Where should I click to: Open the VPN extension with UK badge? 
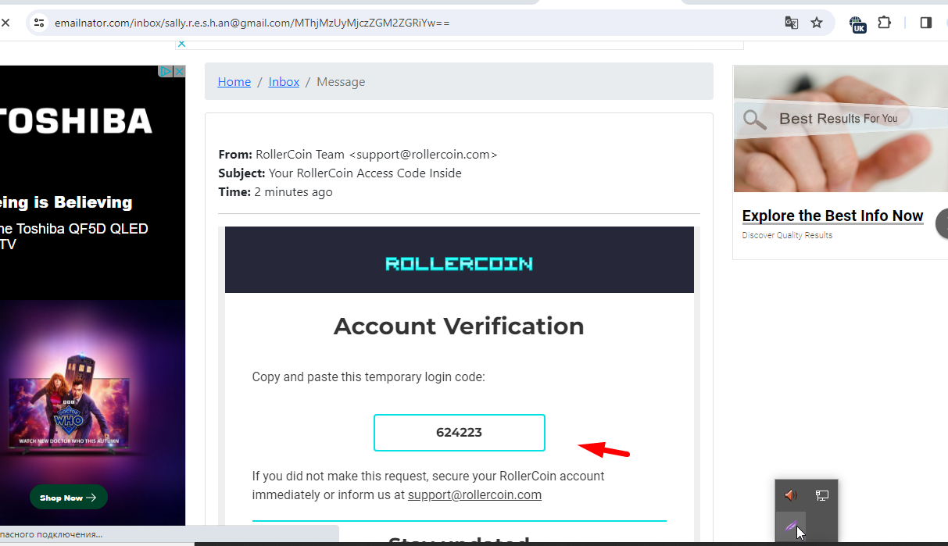click(857, 23)
